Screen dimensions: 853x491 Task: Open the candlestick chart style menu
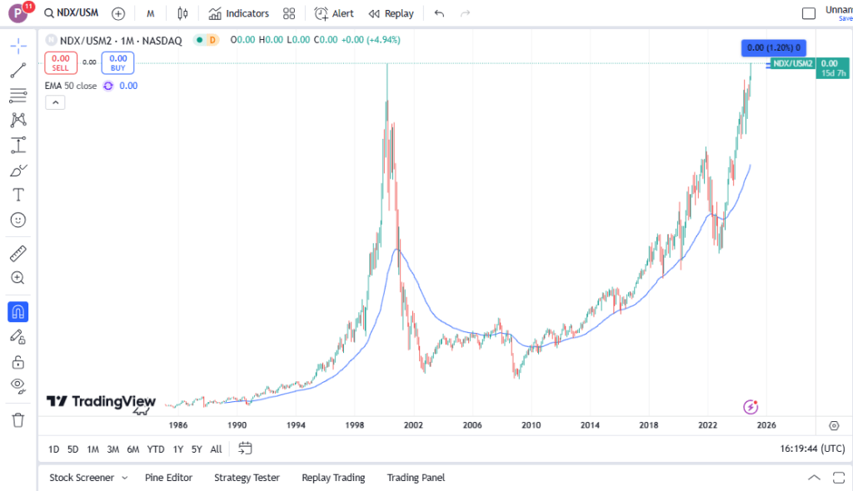coord(182,13)
